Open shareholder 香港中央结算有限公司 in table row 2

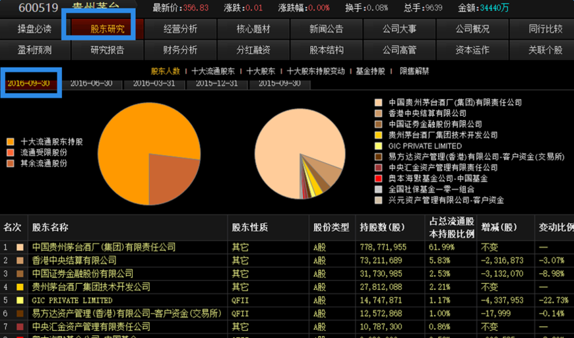click(74, 260)
